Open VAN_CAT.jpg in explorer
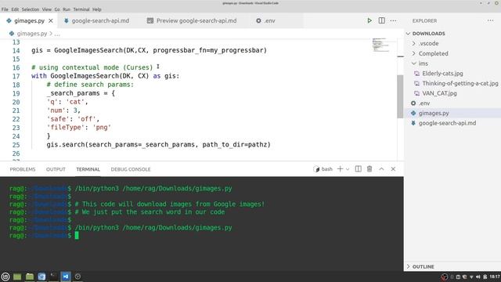Screen dimensions: 501x282 click(439, 93)
